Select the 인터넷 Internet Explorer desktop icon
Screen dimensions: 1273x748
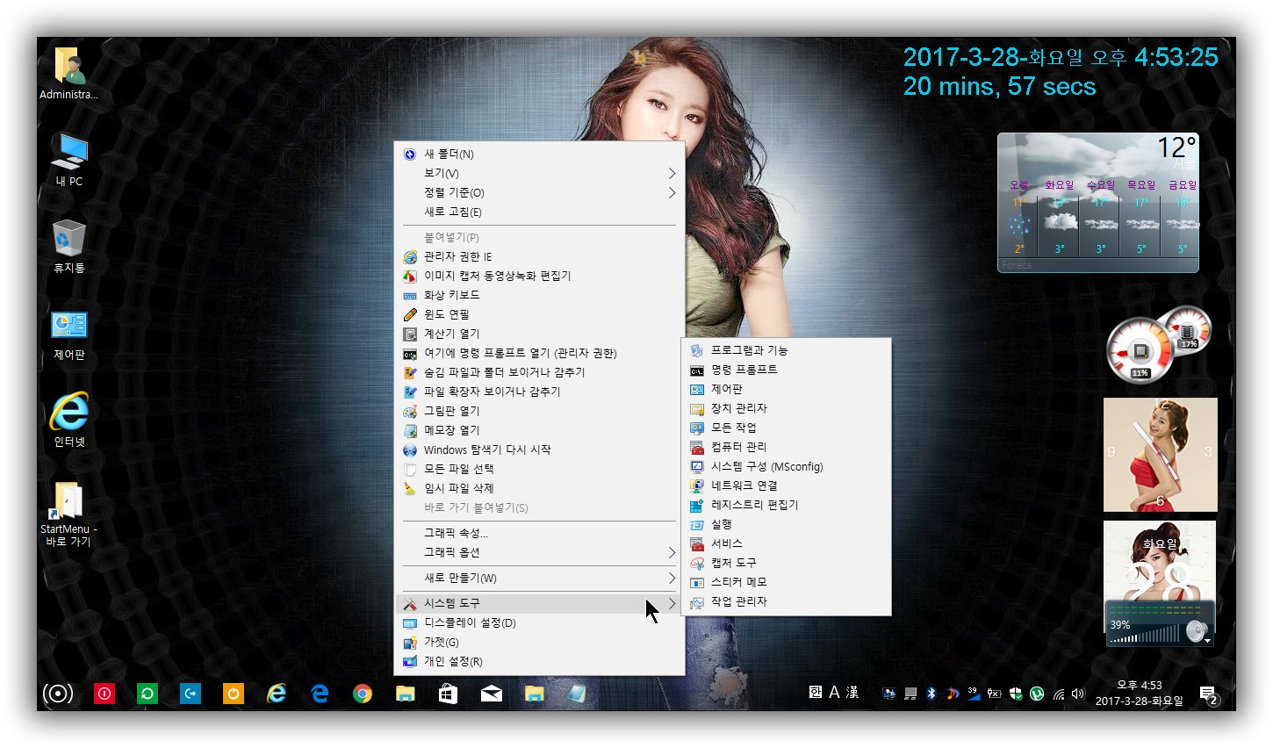pos(68,421)
